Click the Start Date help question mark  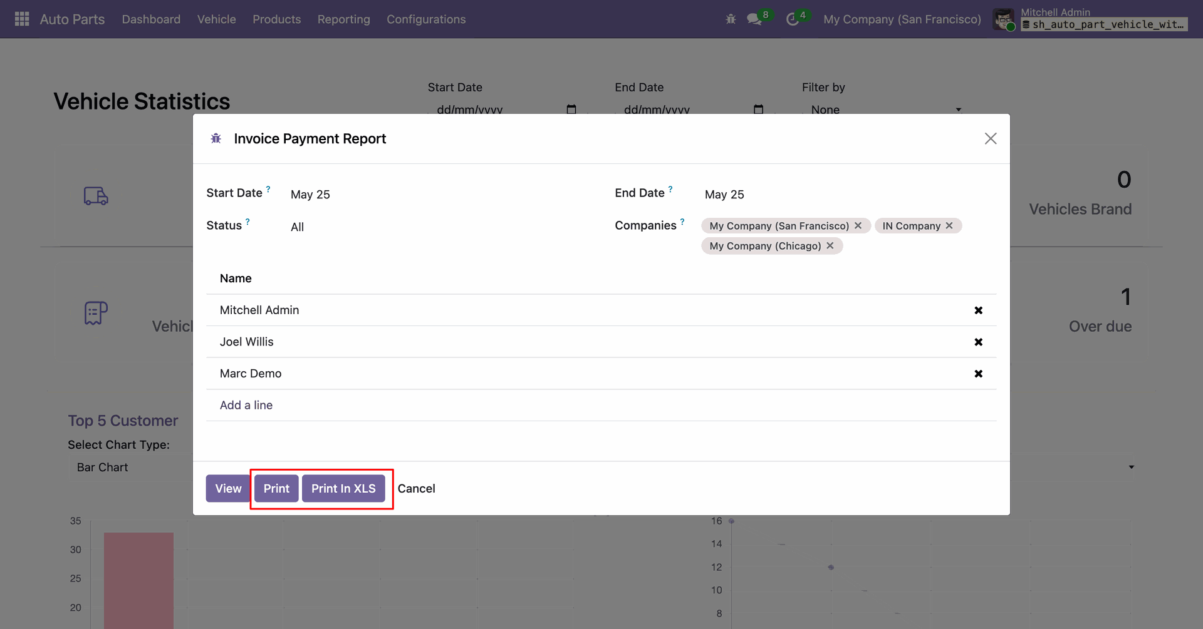[x=268, y=189]
